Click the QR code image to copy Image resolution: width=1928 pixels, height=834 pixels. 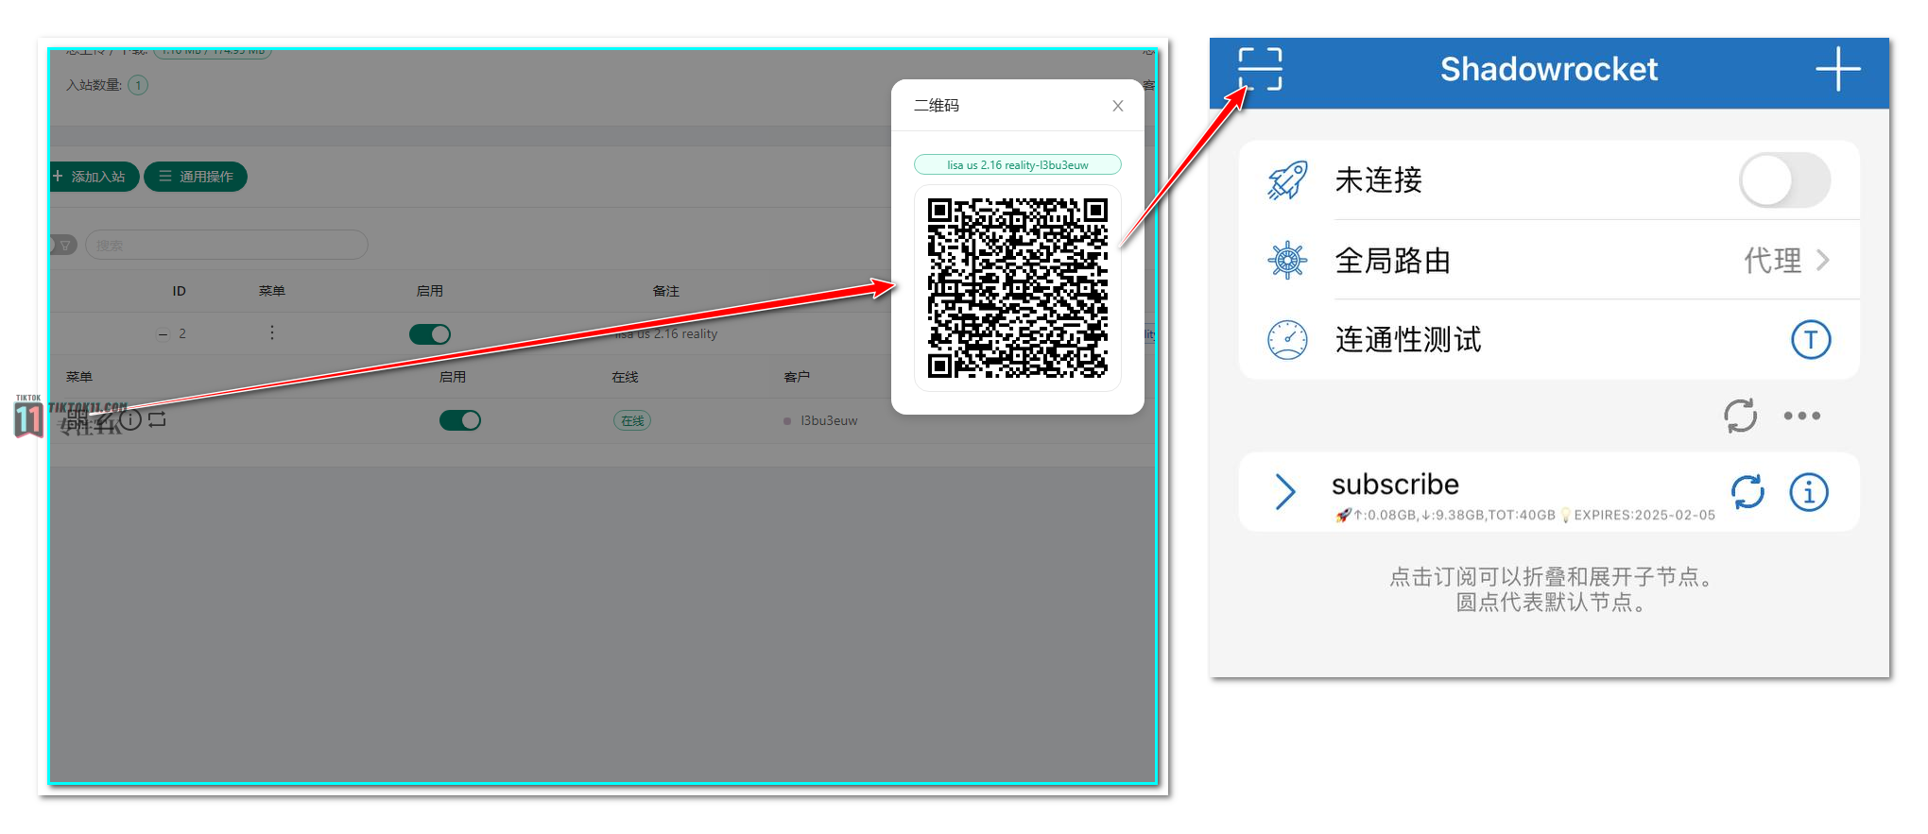[x=1018, y=287]
